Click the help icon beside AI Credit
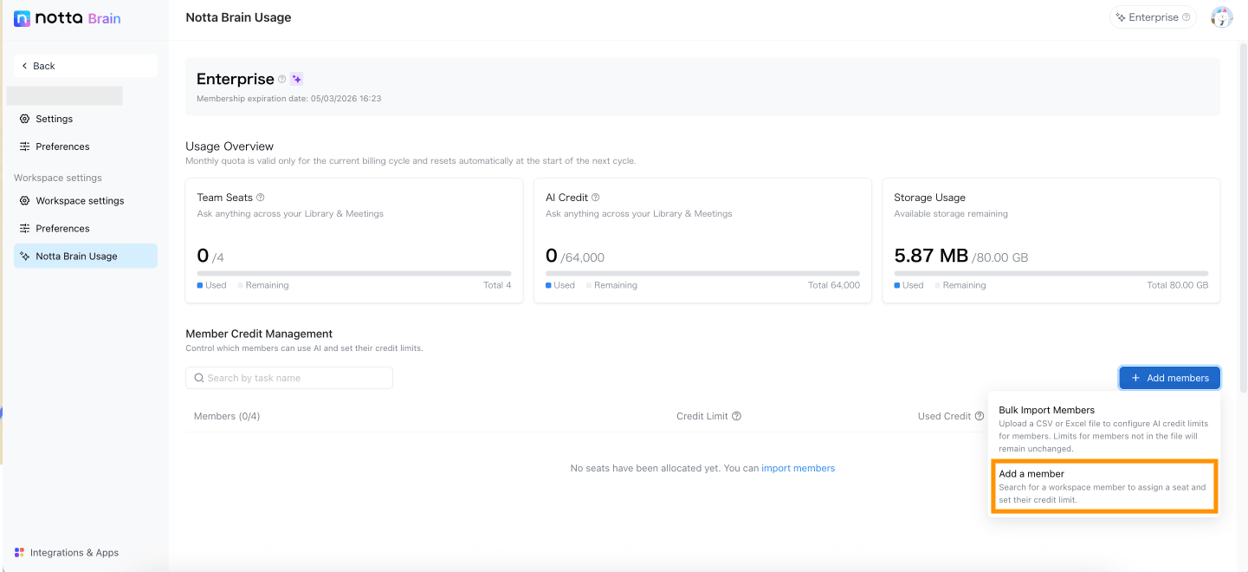Viewport: 1248px width, 572px height. (596, 198)
